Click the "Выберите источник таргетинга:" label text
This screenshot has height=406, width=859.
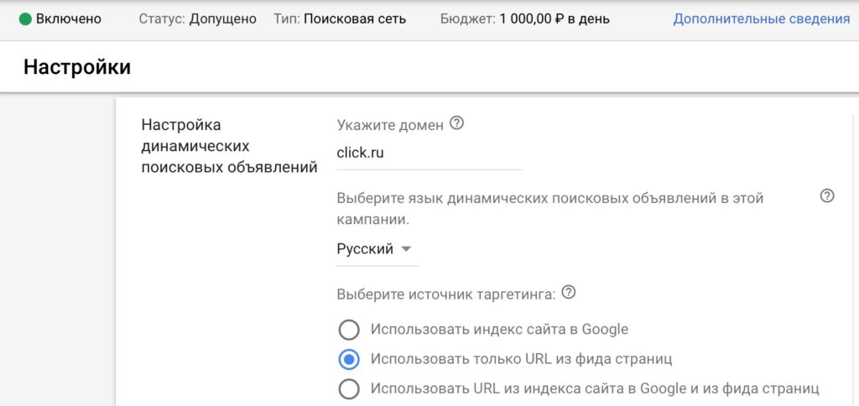pyautogui.click(x=446, y=294)
